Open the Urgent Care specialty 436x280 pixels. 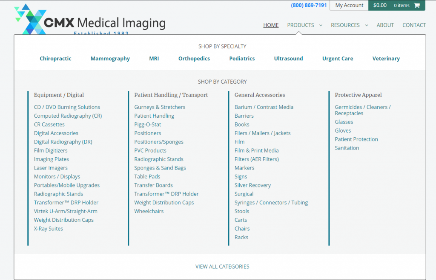(x=338, y=59)
